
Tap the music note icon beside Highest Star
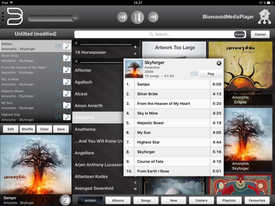(67, 117)
